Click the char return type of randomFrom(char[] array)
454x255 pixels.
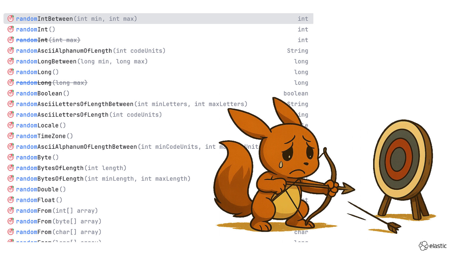[x=301, y=232]
